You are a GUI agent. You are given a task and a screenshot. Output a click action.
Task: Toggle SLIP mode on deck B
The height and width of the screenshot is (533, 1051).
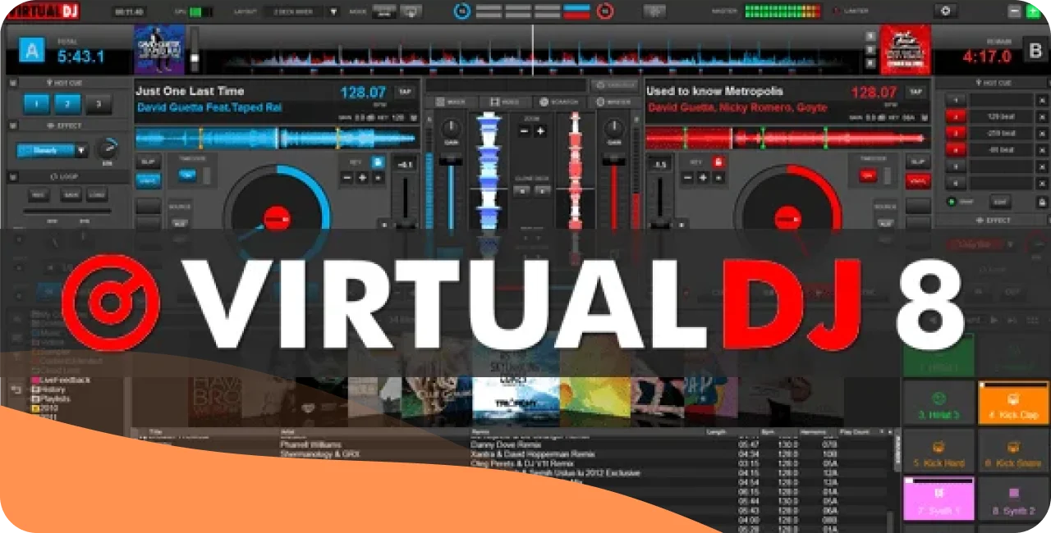coord(918,162)
